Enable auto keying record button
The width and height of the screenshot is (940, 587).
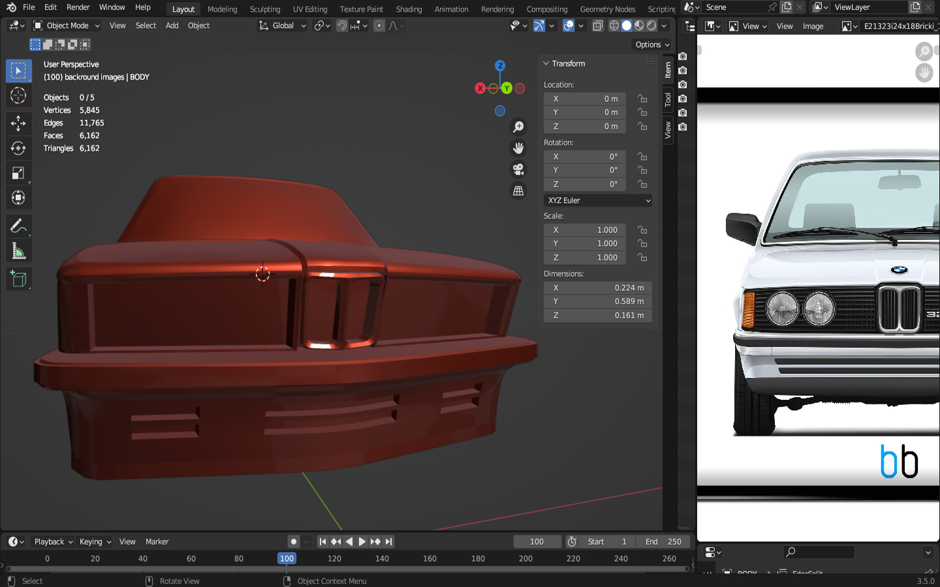coord(294,541)
